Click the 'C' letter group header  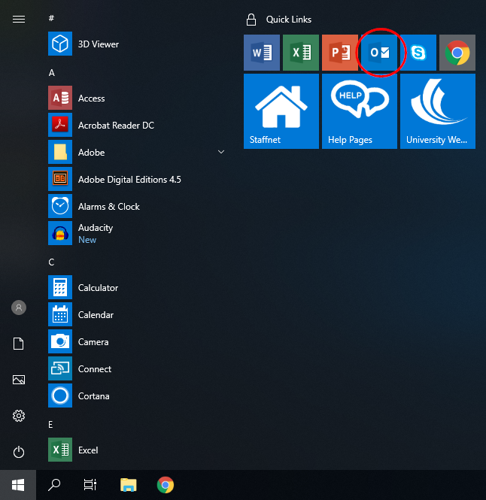[x=51, y=262]
